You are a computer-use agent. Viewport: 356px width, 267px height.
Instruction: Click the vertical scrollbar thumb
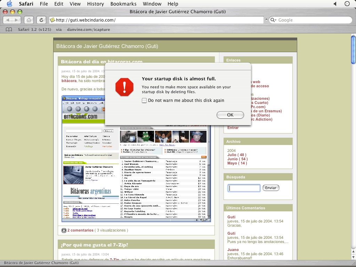tap(354, 50)
